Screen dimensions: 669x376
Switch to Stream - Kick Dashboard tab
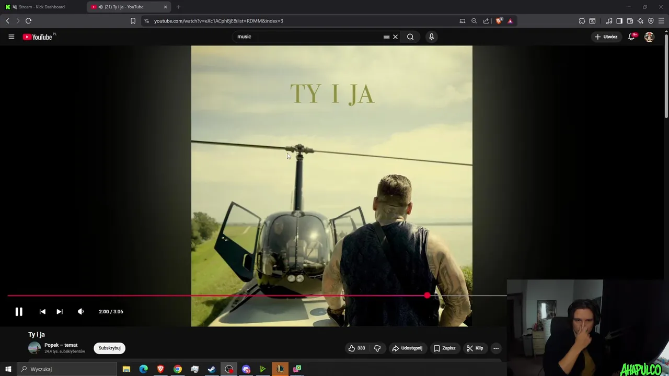[42, 7]
